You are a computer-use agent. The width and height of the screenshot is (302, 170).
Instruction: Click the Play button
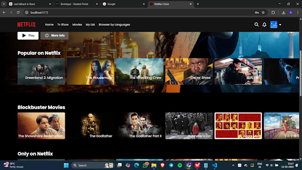point(28,36)
